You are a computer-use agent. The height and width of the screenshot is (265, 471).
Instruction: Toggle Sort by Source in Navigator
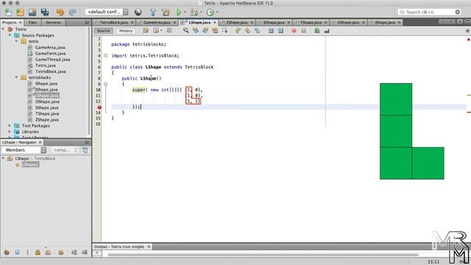coord(85,252)
